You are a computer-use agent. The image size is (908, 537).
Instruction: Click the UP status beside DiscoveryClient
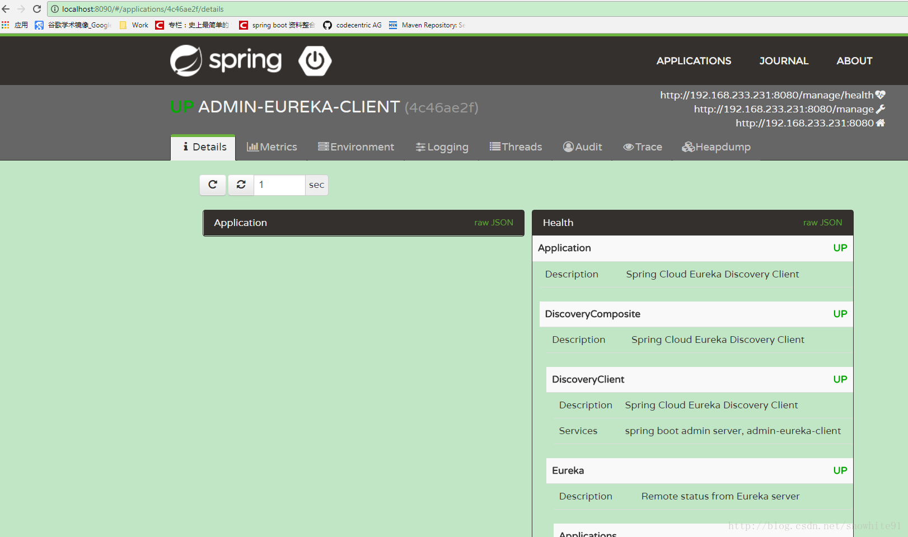point(840,379)
